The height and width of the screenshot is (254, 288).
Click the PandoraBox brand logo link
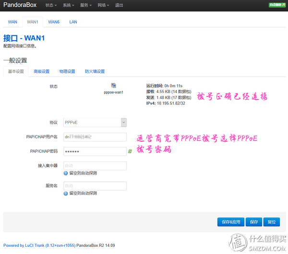coord(20,5)
